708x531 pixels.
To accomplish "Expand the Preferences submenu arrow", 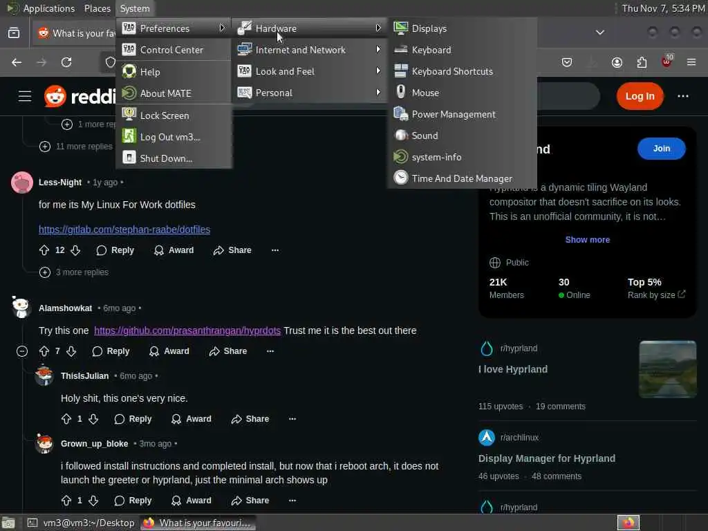I will coord(222,28).
